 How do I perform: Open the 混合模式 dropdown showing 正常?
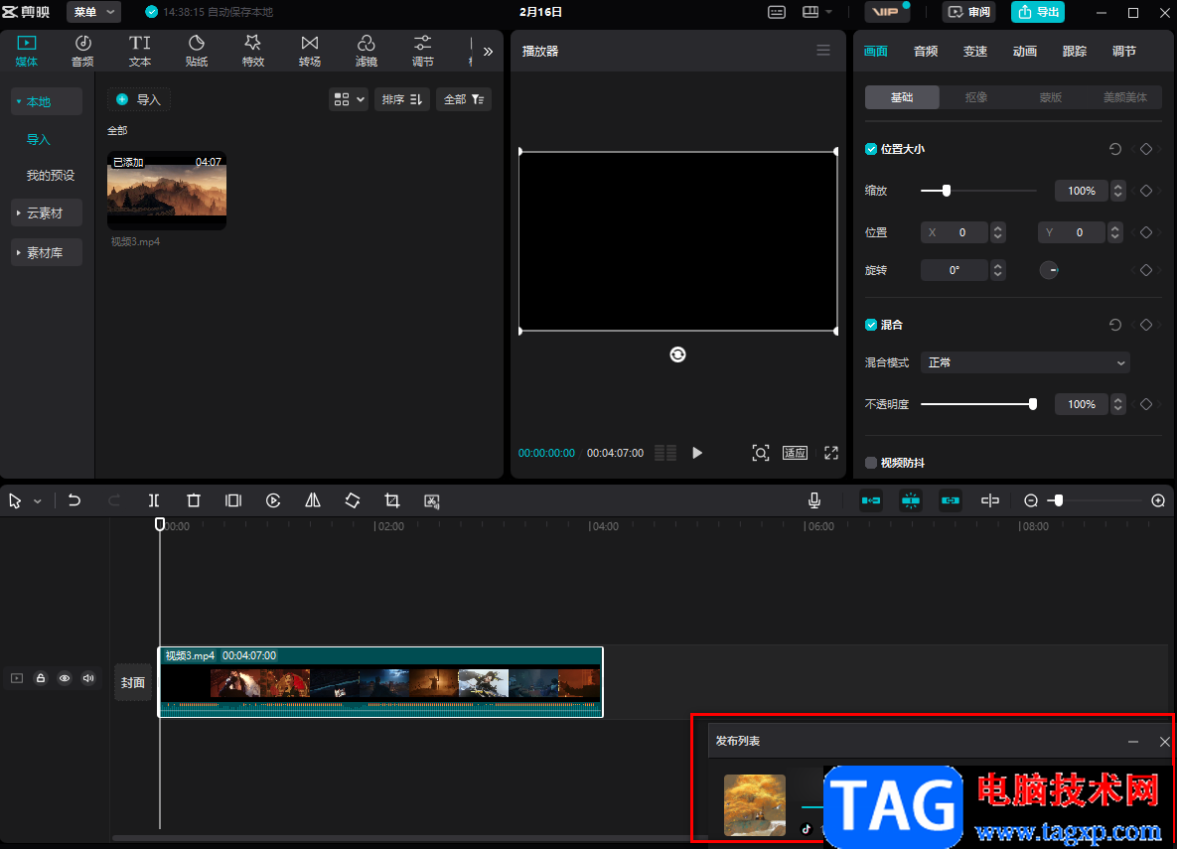tap(1025, 363)
